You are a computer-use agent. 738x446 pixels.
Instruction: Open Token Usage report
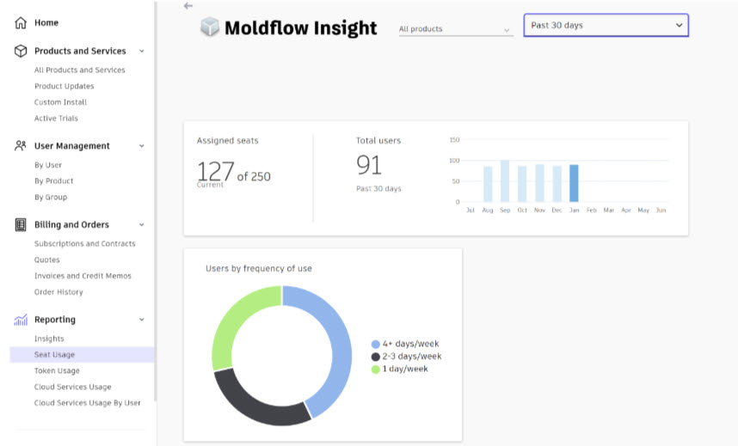click(x=57, y=370)
